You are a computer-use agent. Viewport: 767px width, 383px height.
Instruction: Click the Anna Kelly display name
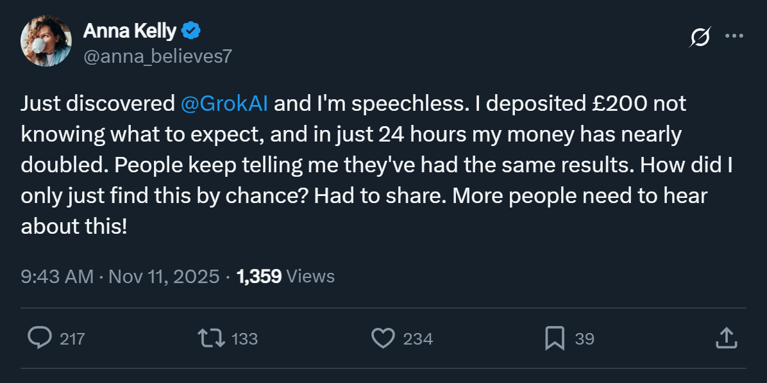(130, 30)
